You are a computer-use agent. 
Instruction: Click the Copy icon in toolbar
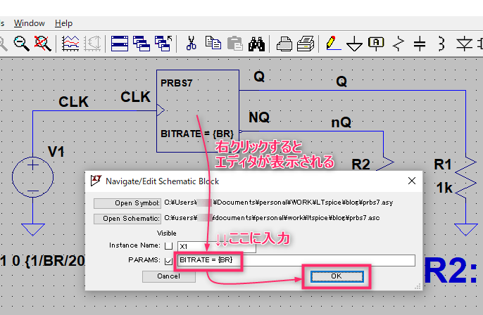[213, 43]
